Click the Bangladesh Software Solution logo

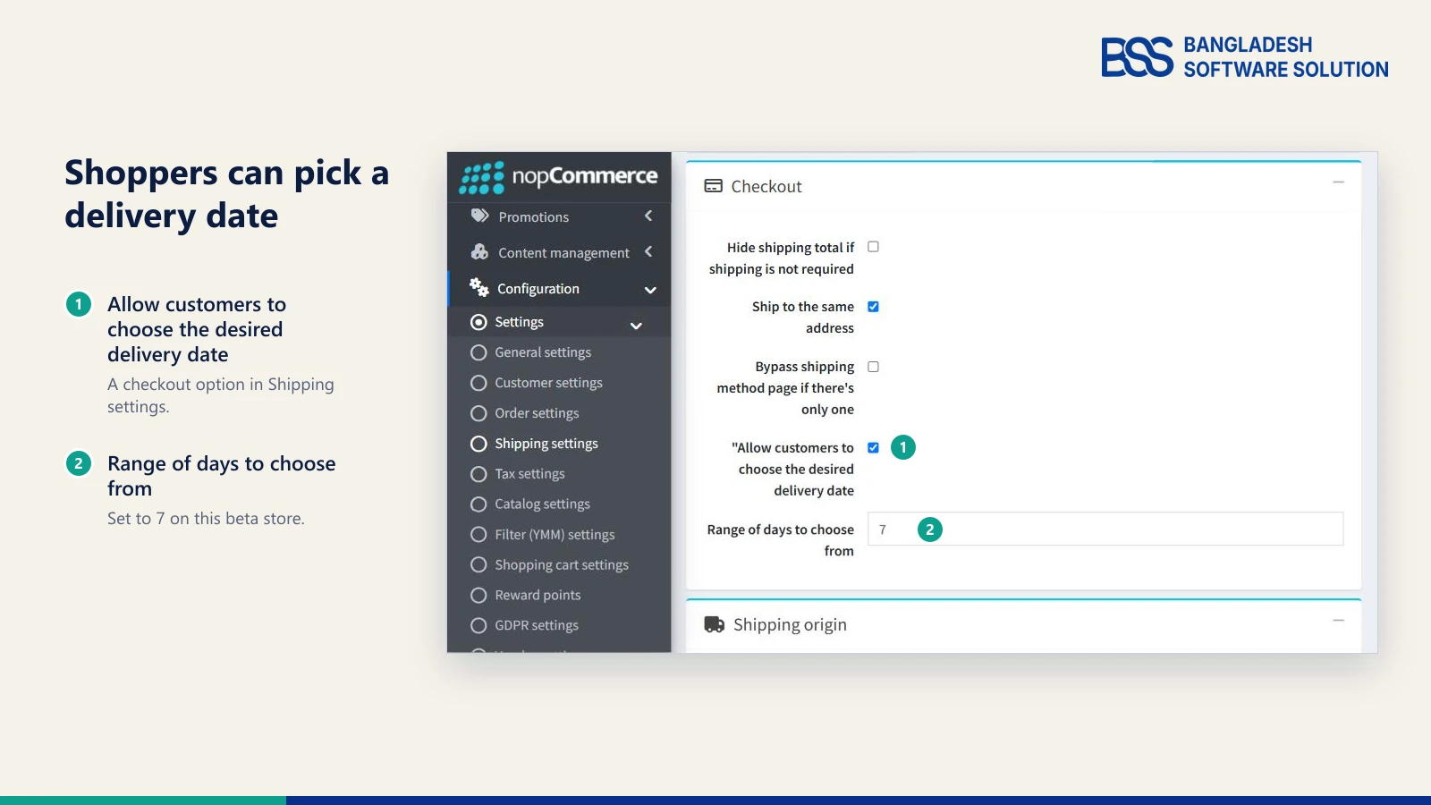tap(1245, 57)
